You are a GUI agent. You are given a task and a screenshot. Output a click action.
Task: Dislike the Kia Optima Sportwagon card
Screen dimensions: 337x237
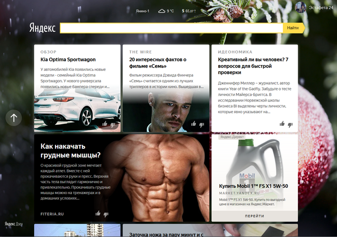(113, 125)
